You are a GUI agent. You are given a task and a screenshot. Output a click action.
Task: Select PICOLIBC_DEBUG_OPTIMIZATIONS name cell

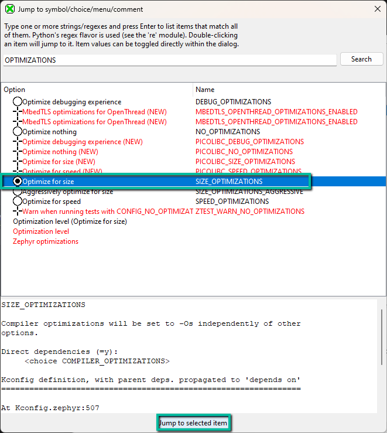point(249,142)
